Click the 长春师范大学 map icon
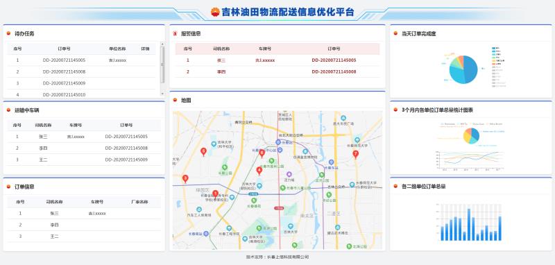The image size is (555, 265). point(357,139)
